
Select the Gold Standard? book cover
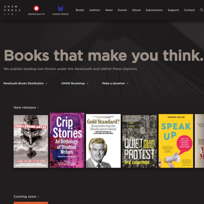pyautogui.click(x=103, y=141)
